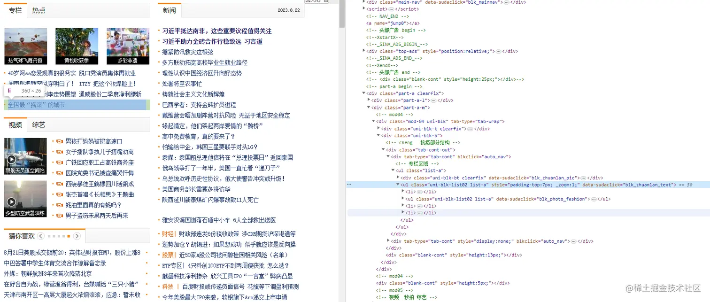Open the 黄桃收获季 photo thumbnail
The height and width of the screenshot is (302, 710).
(77, 46)
